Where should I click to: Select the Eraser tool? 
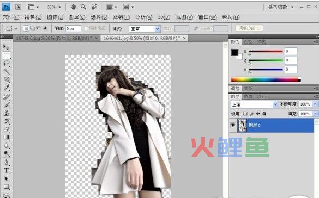(7, 129)
